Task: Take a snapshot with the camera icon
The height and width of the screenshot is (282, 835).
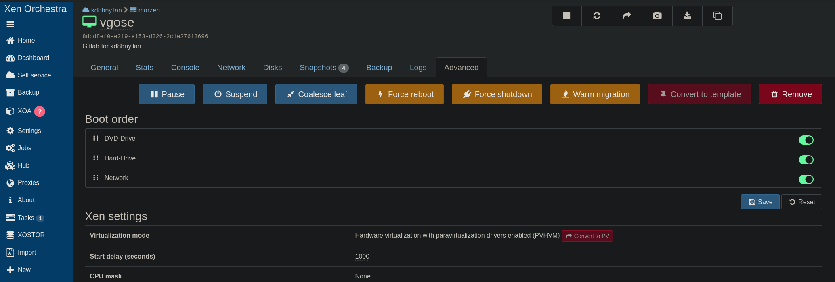Action: click(657, 16)
